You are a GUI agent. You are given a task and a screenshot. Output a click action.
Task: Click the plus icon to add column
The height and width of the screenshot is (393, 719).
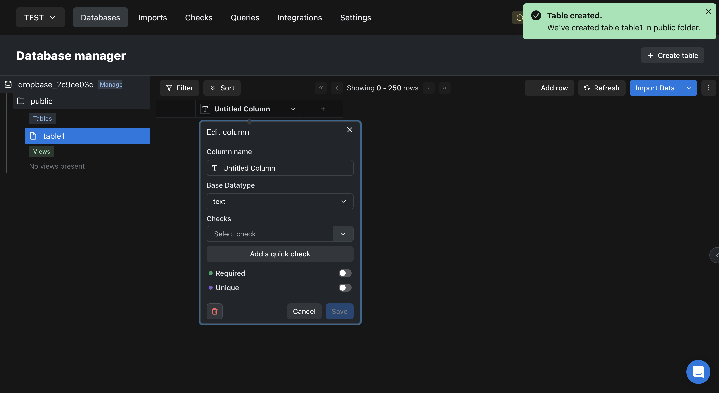[x=323, y=109]
